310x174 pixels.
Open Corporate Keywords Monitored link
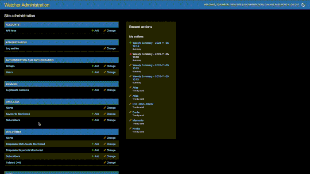click(x=24, y=150)
